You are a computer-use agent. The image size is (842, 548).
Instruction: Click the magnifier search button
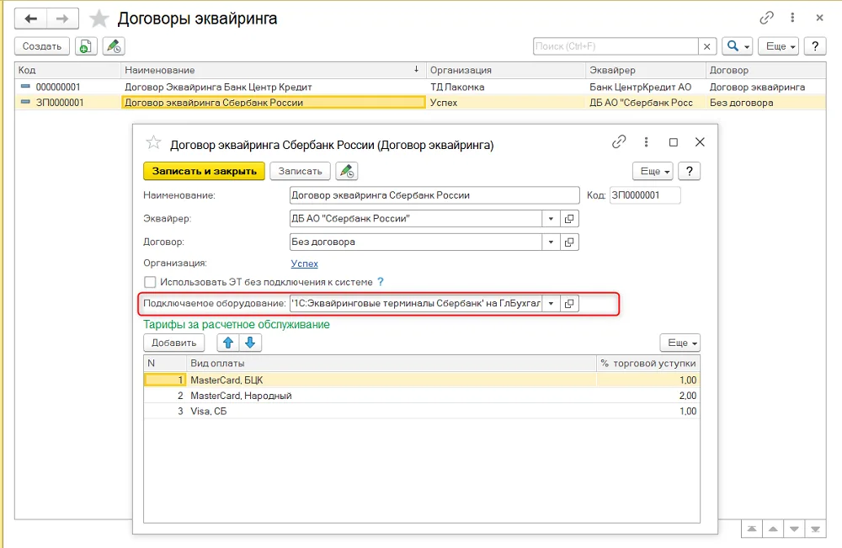click(x=738, y=46)
